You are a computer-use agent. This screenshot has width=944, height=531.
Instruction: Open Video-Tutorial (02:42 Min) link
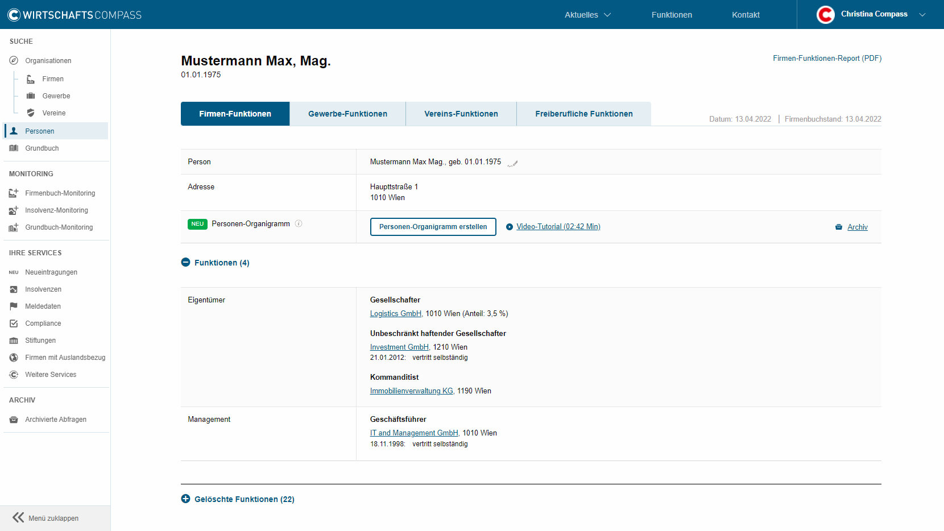tap(558, 227)
